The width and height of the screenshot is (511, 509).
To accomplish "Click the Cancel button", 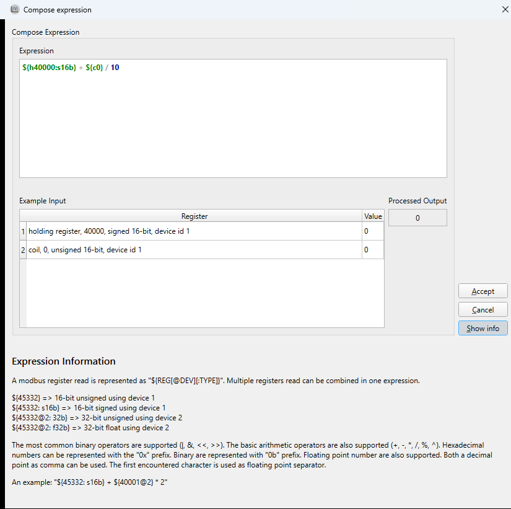I will point(483,309).
